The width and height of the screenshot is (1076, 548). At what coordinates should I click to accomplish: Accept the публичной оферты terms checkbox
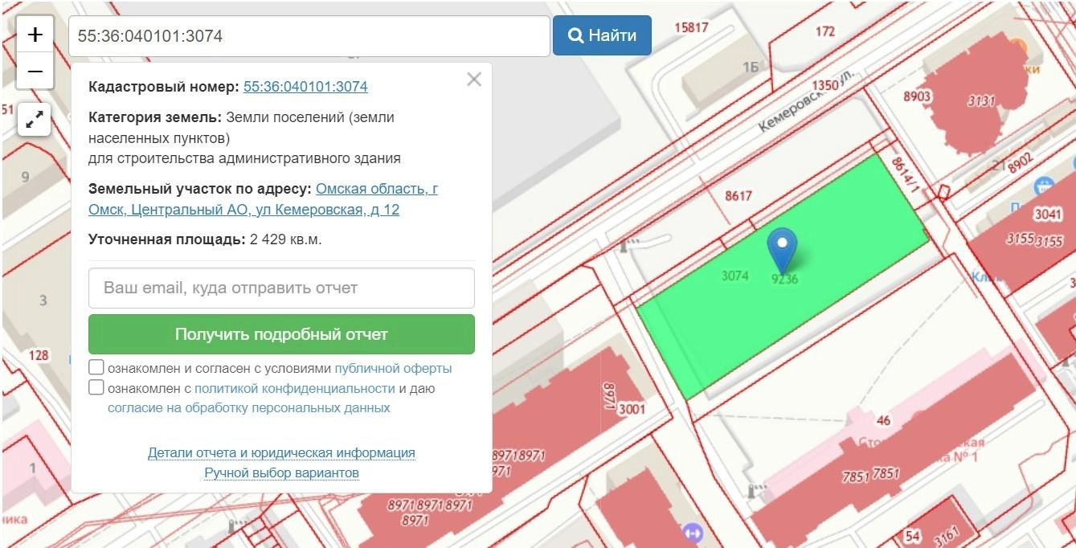tap(96, 368)
